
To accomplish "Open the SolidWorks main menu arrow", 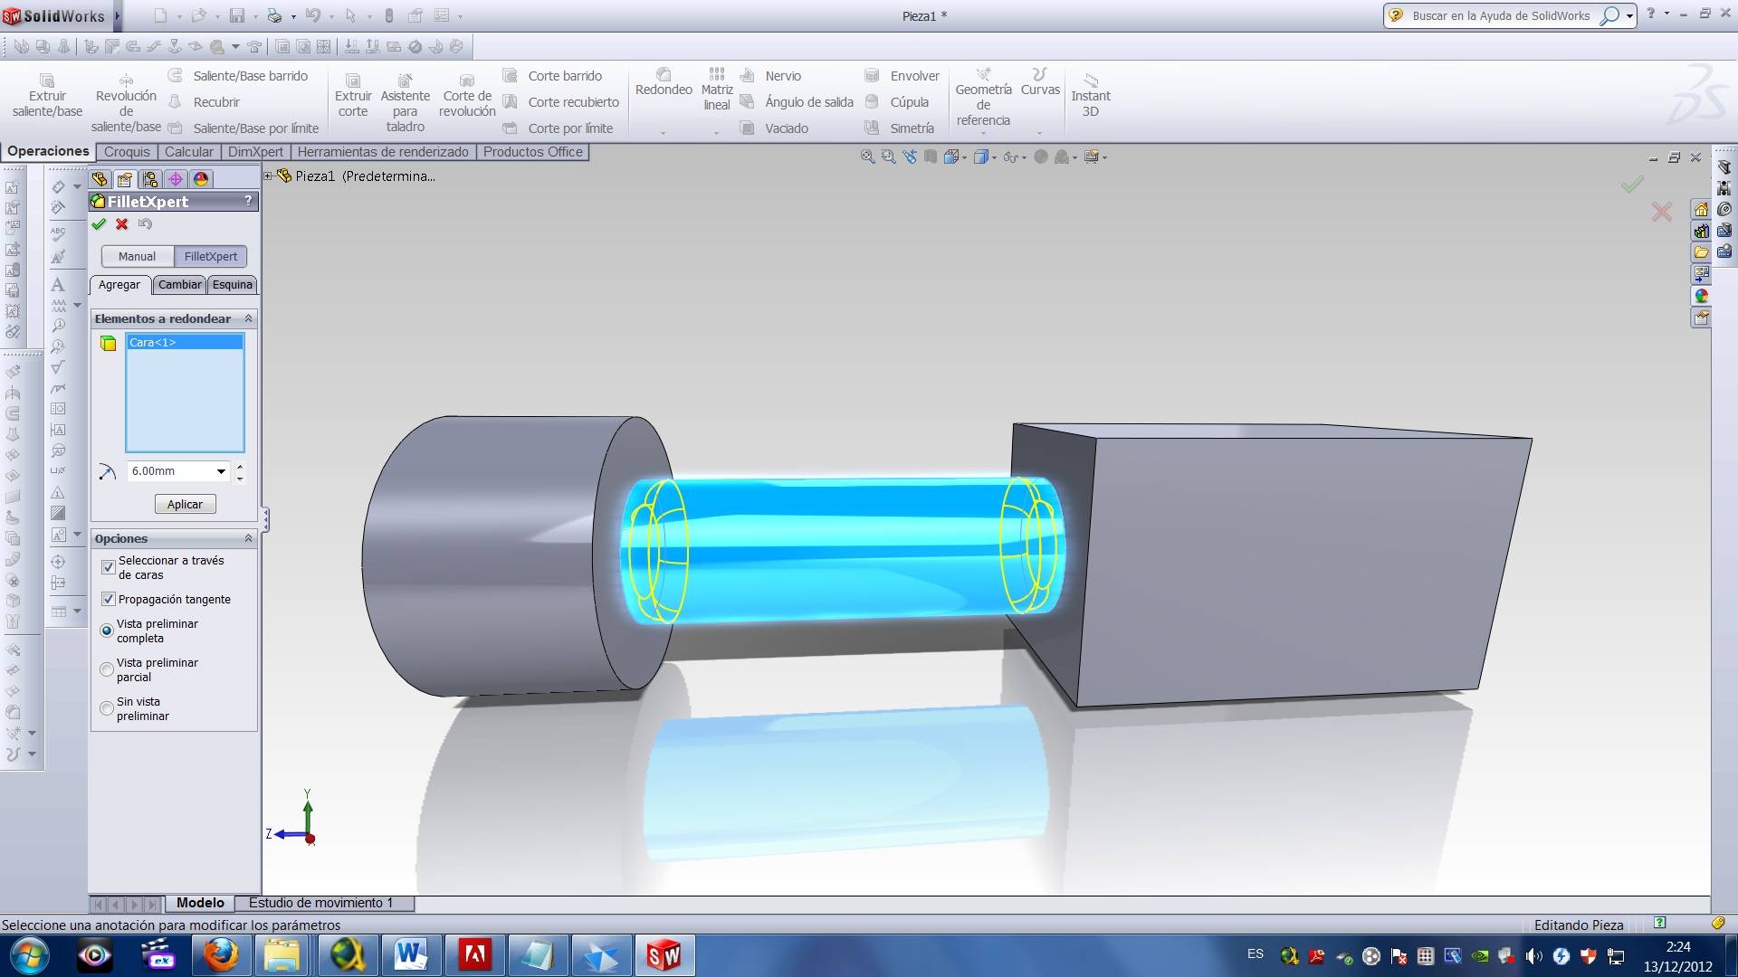I will tap(118, 15).
